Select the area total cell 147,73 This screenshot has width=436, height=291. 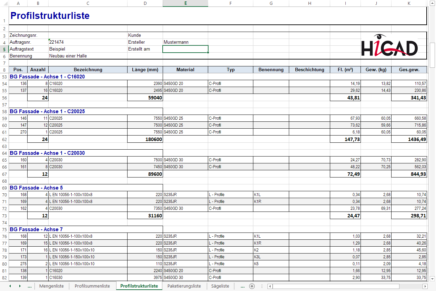(345, 139)
